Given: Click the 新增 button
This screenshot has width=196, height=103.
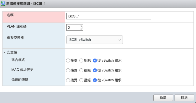Looking at the screenshot, I should coord(163,98).
